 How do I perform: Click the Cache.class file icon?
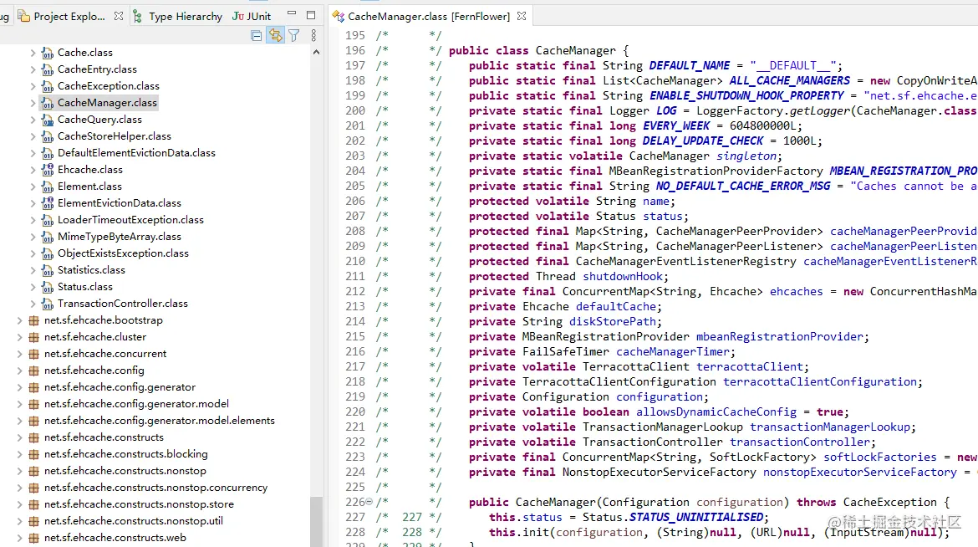(48, 53)
